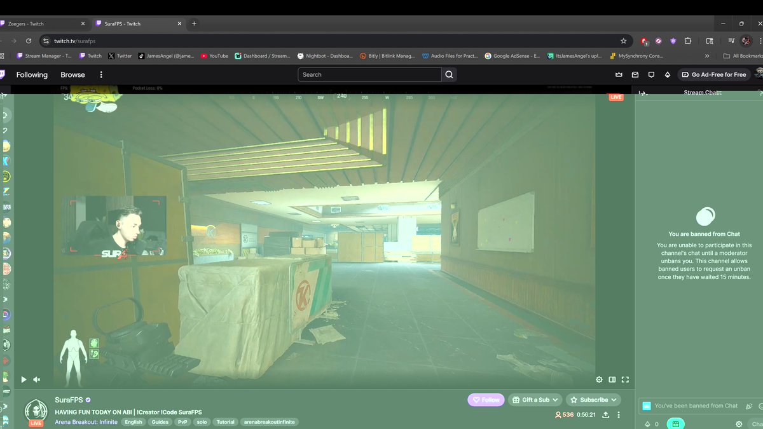Click the search magnifier button
The image size is (763, 429).
point(449,74)
